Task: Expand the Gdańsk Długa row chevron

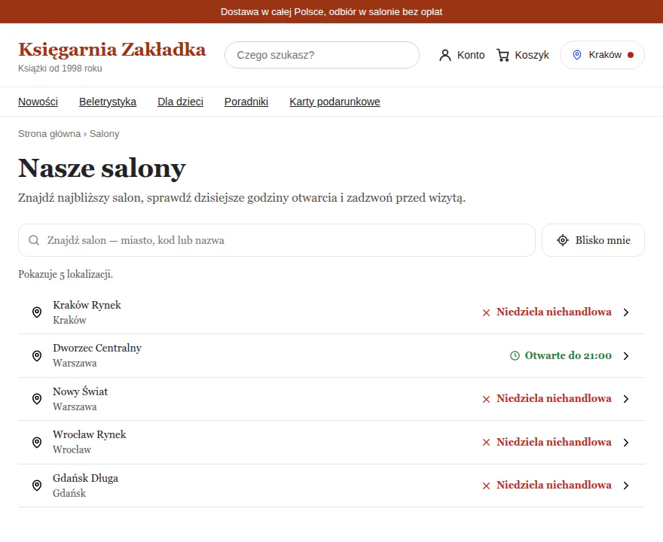Action: (626, 486)
